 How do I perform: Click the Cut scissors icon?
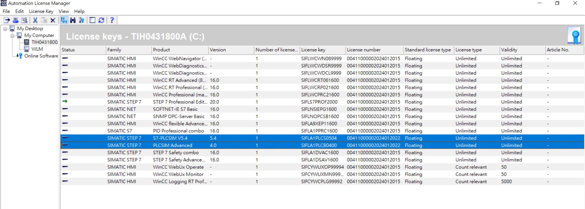pos(35,20)
